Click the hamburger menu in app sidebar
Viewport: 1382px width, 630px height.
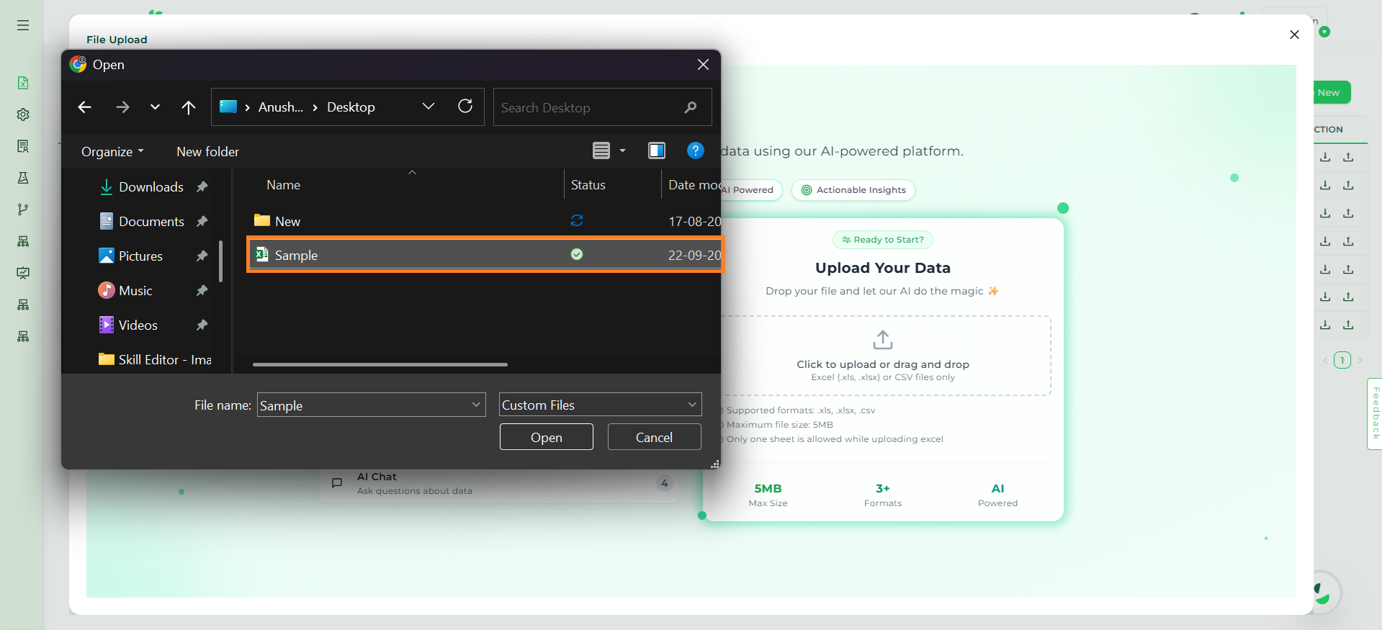23,25
